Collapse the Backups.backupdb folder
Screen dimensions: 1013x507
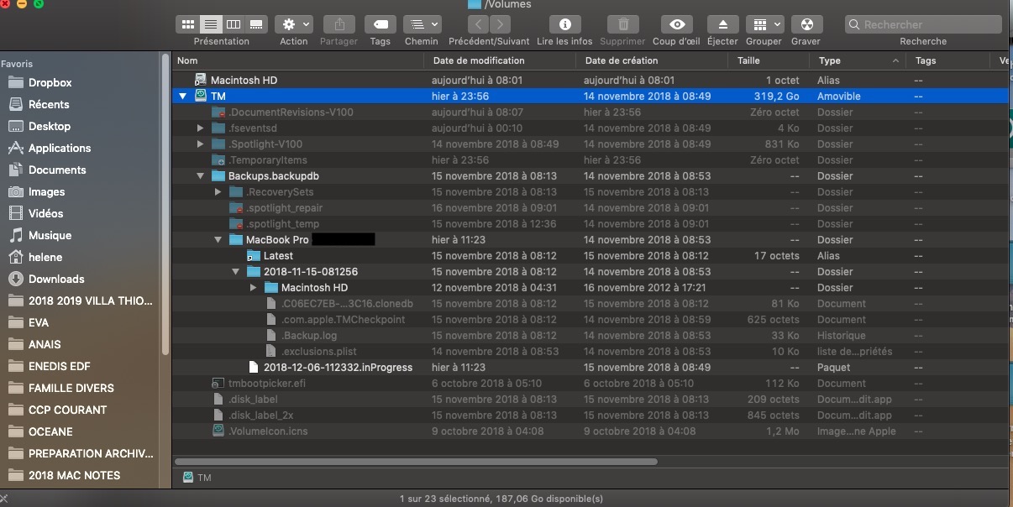[x=200, y=176]
